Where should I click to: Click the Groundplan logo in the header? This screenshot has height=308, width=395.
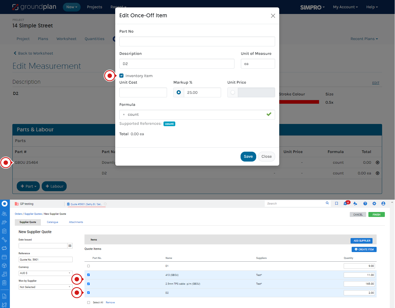coord(34,7)
